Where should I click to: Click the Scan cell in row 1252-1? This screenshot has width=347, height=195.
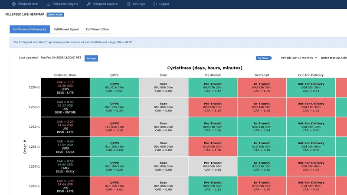pyautogui.click(x=164, y=127)
